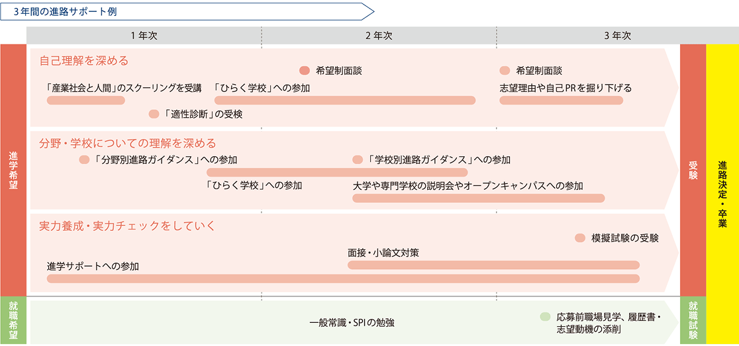Click the 模擬試験の受験 text
This screenshot has height=346, width=739.
point(624,238)
